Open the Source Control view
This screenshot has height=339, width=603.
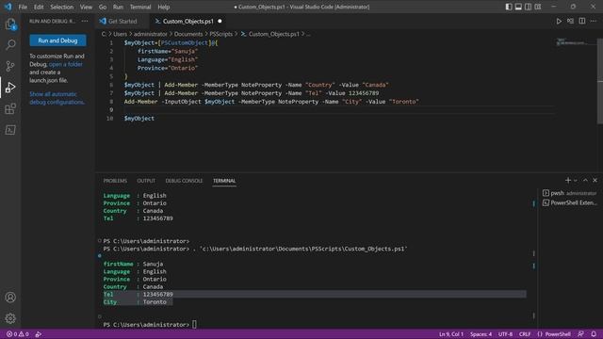point(10,66)
